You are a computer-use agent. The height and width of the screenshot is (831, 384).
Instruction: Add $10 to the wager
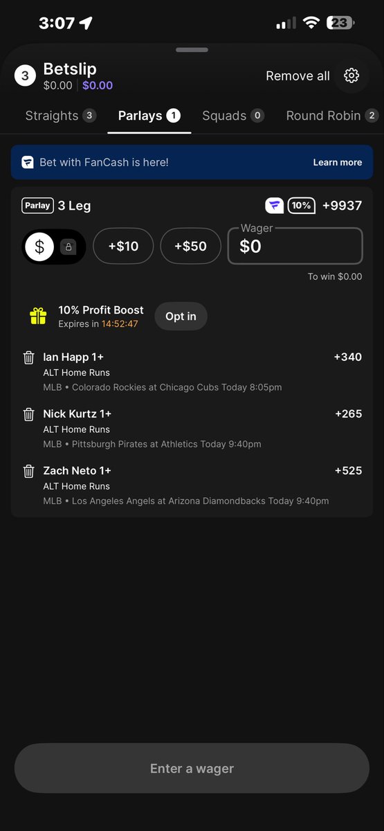coord(123,246)
